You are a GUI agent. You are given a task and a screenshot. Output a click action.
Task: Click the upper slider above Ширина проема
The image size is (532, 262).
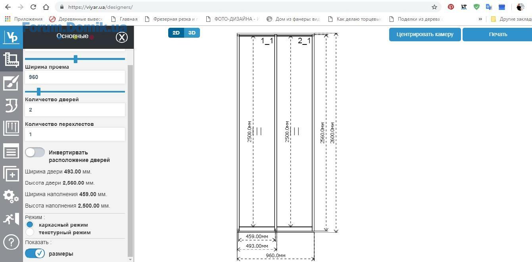coord(75,59)
